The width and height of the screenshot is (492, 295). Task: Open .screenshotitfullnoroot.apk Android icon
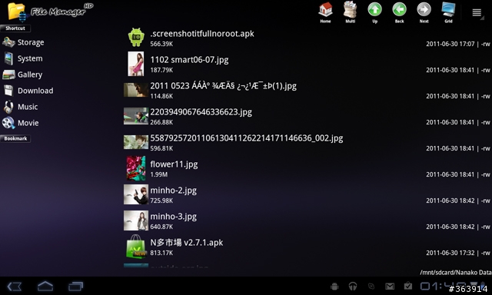point(136,38)
